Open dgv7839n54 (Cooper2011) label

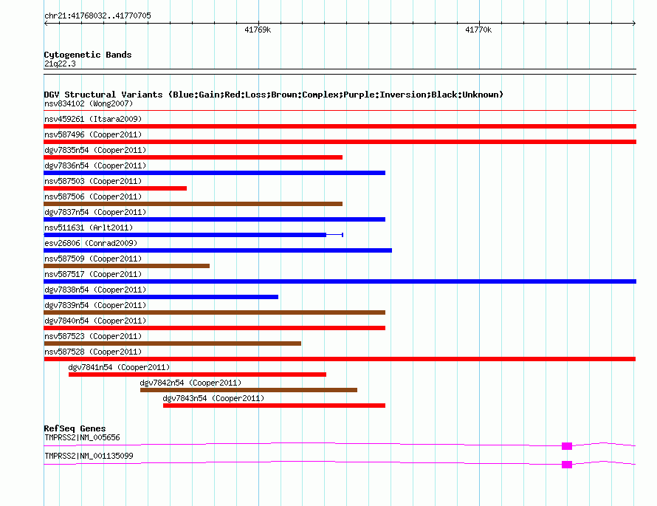[95, 305]
